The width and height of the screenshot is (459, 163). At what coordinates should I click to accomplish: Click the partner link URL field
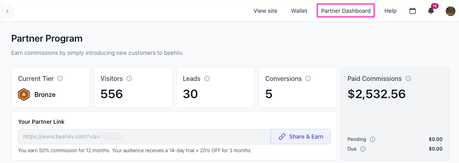click(144, 137)
